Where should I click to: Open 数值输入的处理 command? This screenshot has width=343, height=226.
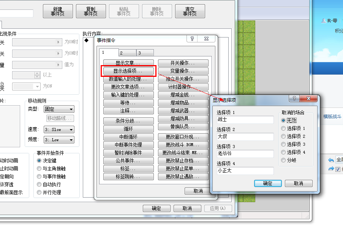coord(128,79)
